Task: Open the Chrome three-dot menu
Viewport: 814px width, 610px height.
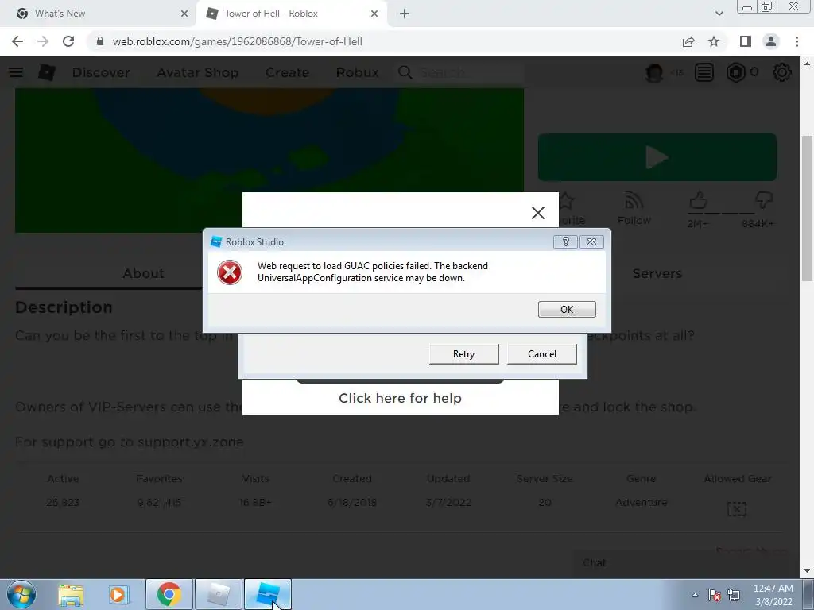Action: 797,41
